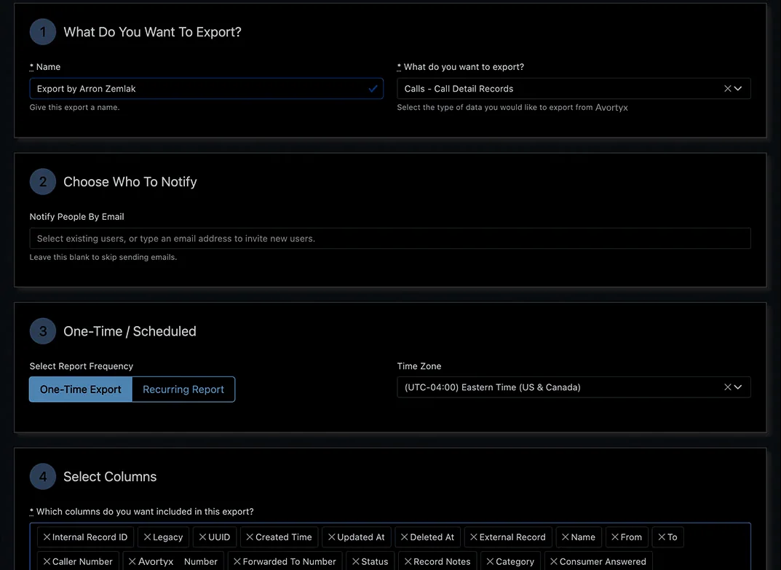Remove the Internal Record ID column tag
Viewport: 781px width, 570px height.
click(x=47, y=537)
